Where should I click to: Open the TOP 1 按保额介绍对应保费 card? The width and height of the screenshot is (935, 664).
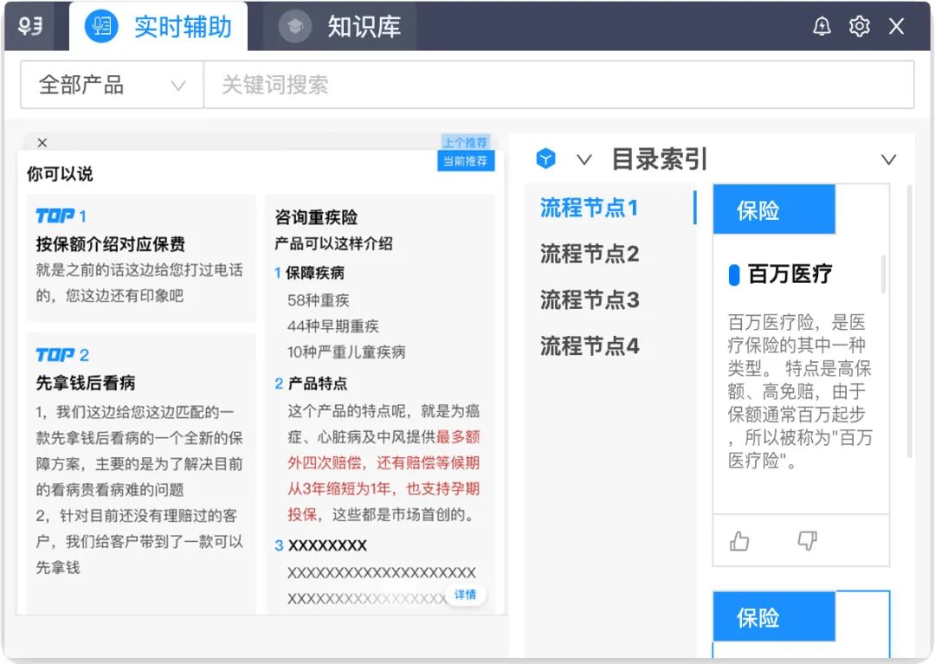click(141, 257)
